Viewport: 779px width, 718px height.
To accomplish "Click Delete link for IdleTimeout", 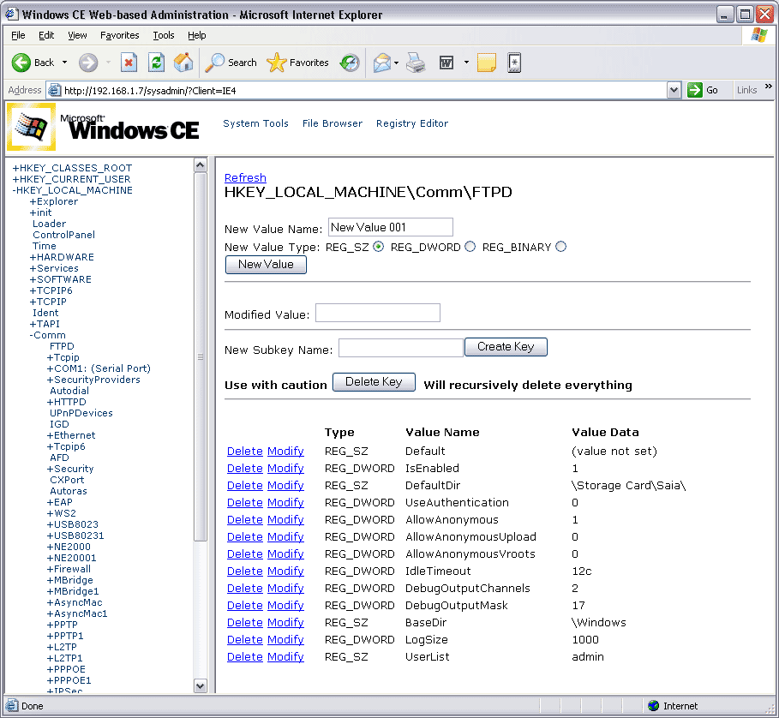I will 244,571.
